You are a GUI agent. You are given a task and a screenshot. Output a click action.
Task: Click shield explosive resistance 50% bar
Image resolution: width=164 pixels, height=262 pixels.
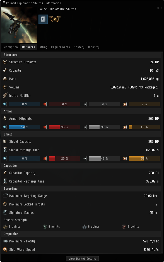click(144, 158)
